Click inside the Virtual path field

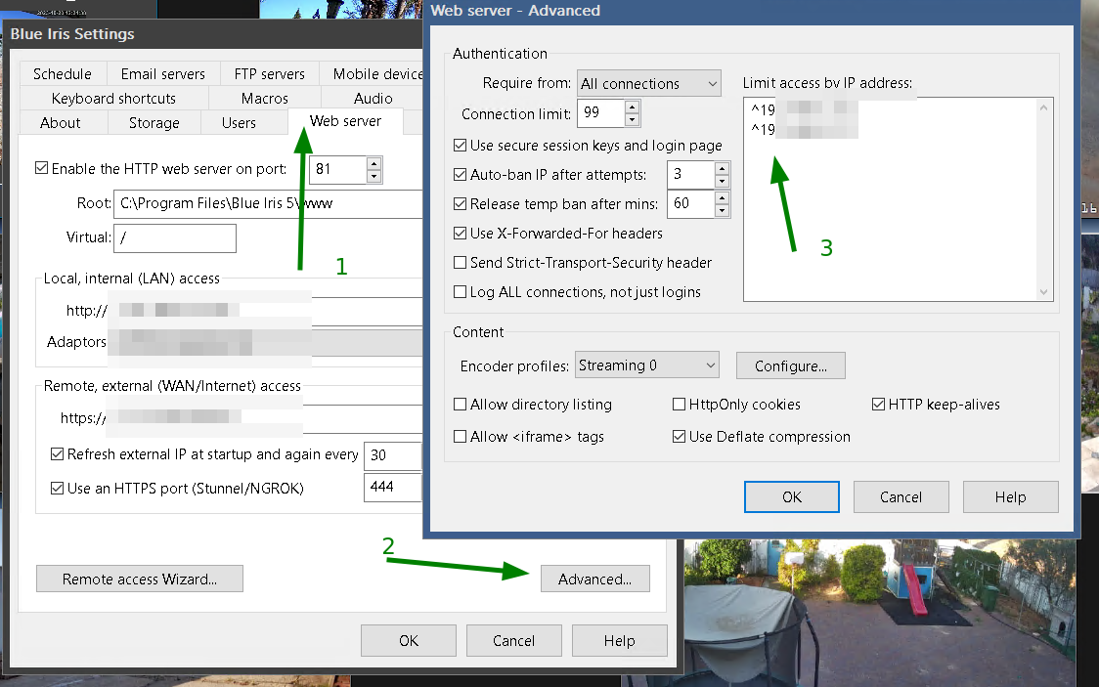coord(175,238)
